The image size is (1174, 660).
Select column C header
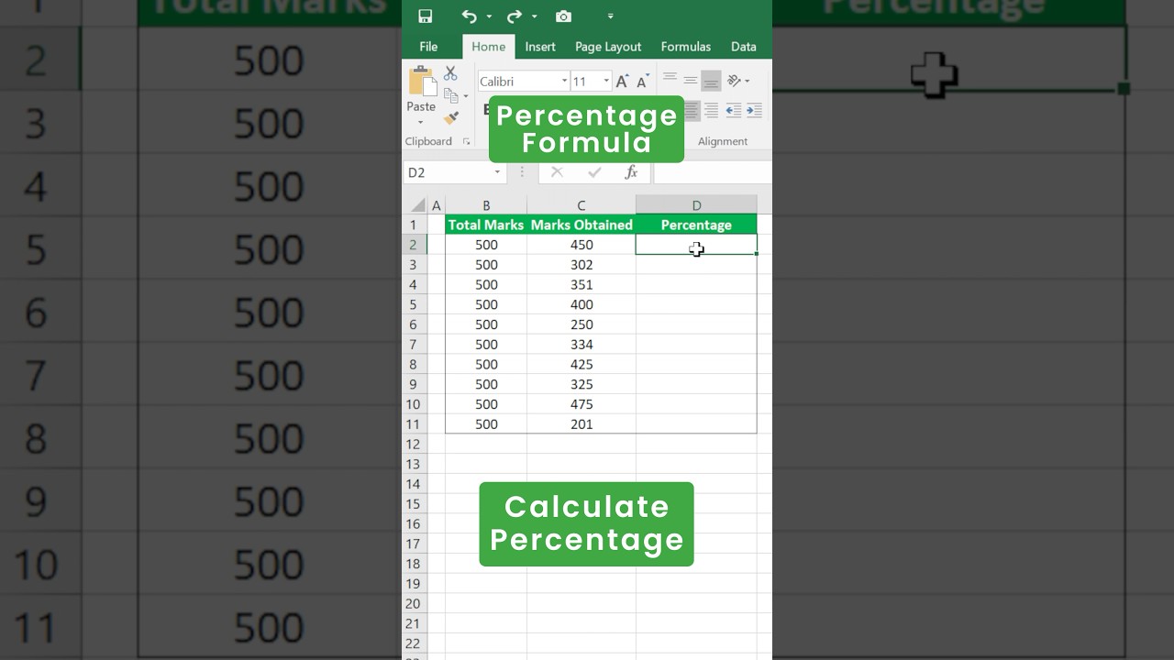click(x=581, y=205)
